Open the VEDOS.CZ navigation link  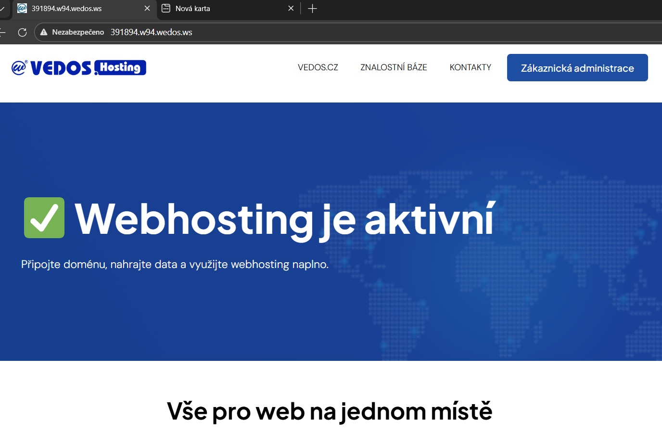(318, 67)
